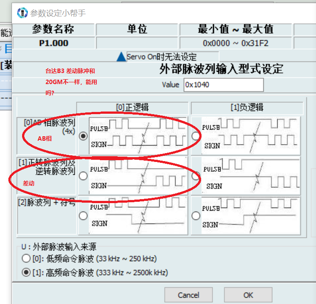The width and height of the screenshot is (316, 304).
Task: Click the 0x0000 ~ 0x31F2 range cell
Action: click(x=236, y=43)
